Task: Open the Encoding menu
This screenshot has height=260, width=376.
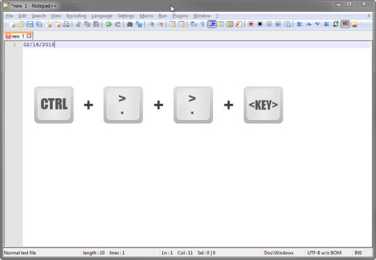Action: (77, 16)
